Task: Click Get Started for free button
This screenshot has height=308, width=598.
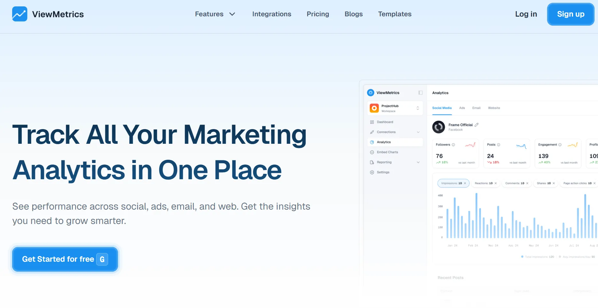Action: [65, 259]
